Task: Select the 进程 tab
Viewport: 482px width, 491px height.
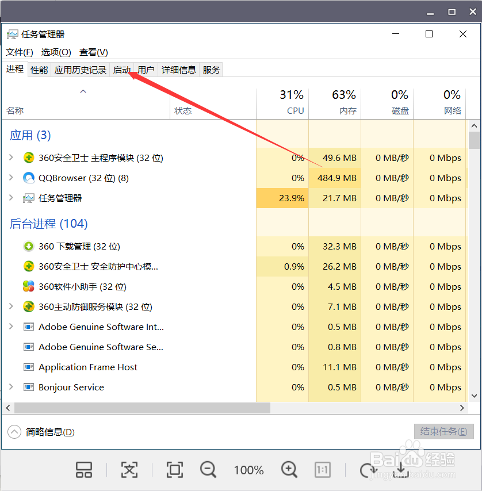Action: click(x=15, y=69)
